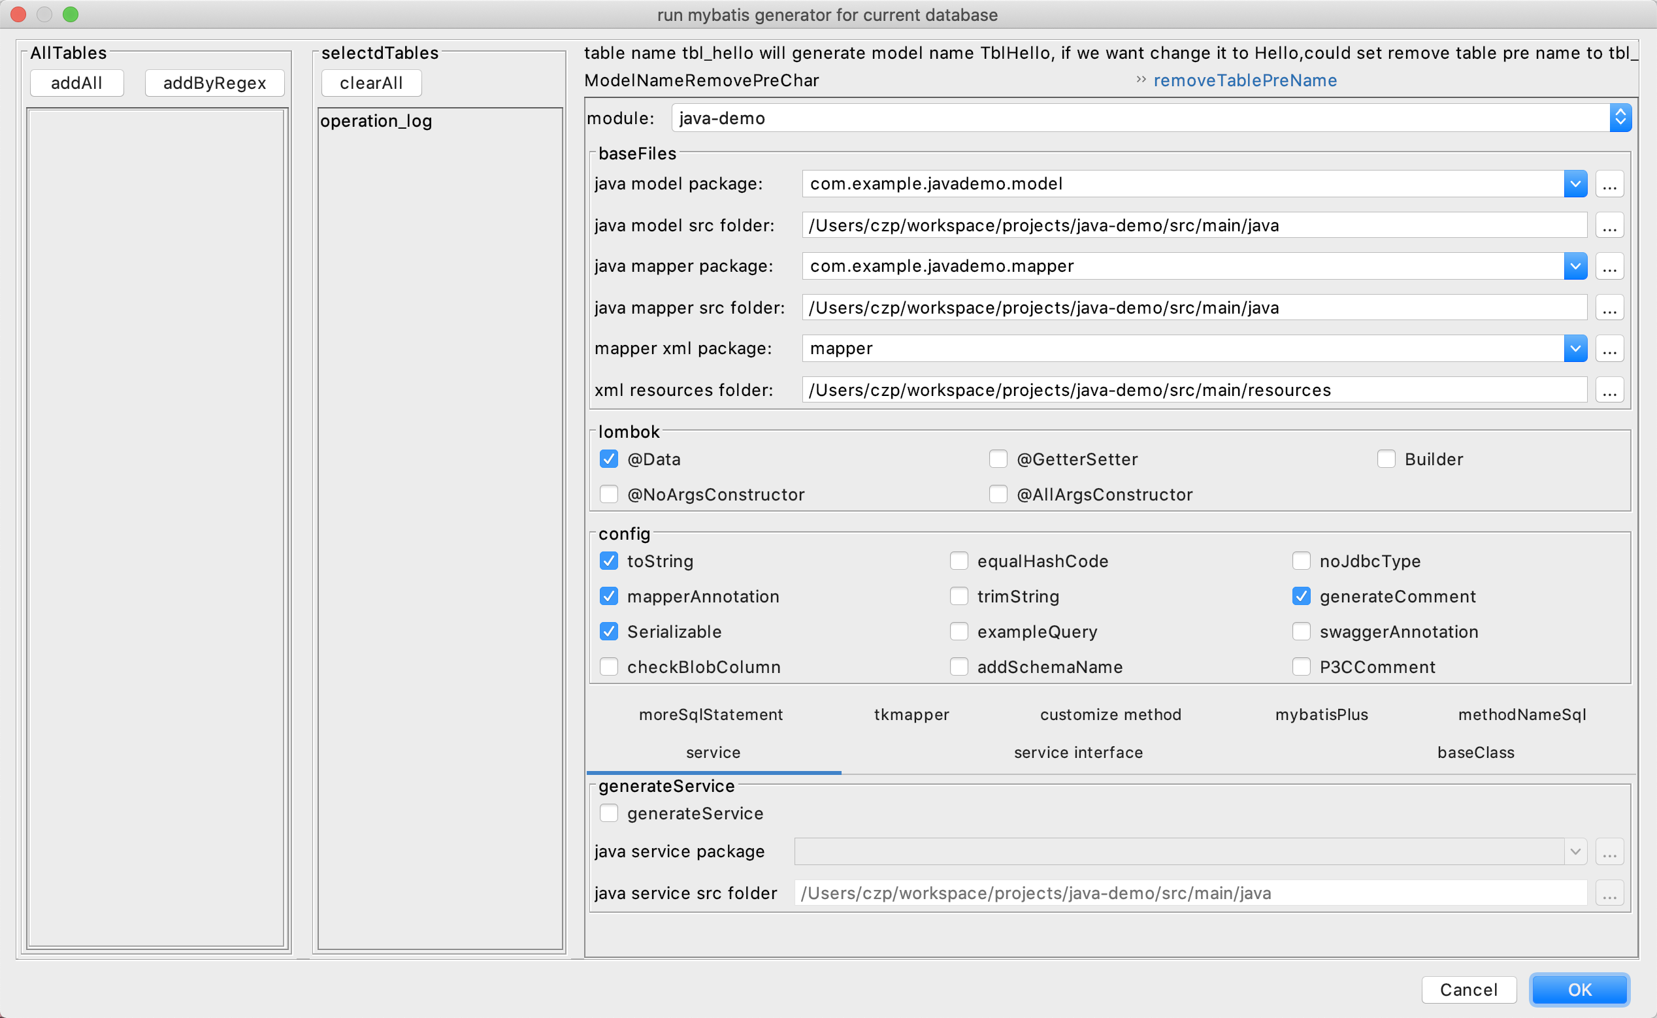Click the module selector stepper arrows
This screenshot has width=1657, height=1018.
1620,118
